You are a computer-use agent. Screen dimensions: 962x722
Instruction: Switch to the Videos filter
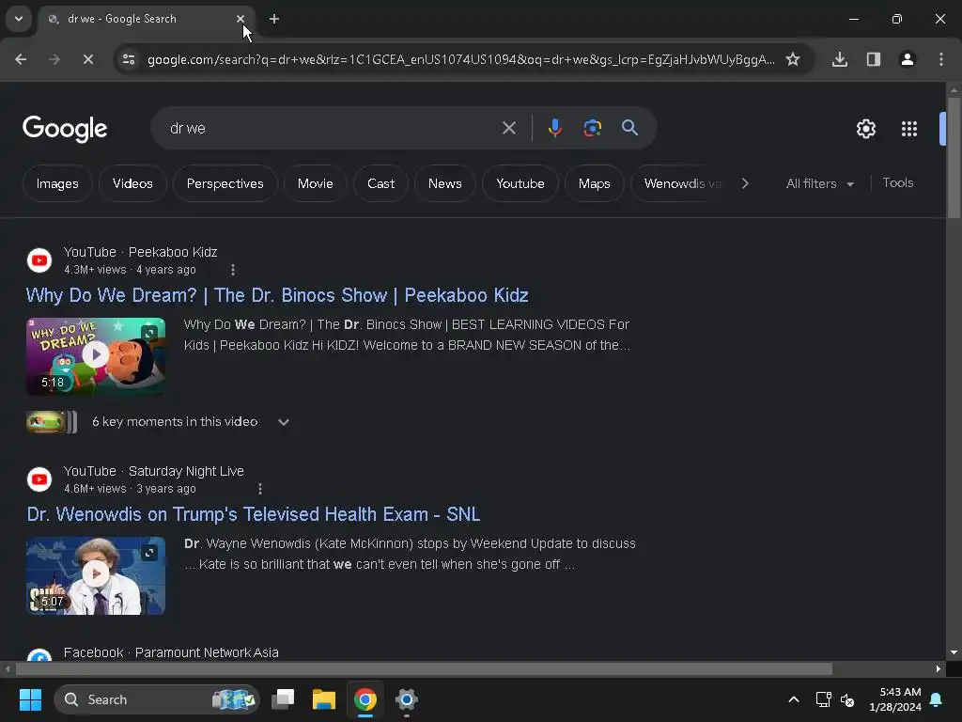(x=132, y=183)
